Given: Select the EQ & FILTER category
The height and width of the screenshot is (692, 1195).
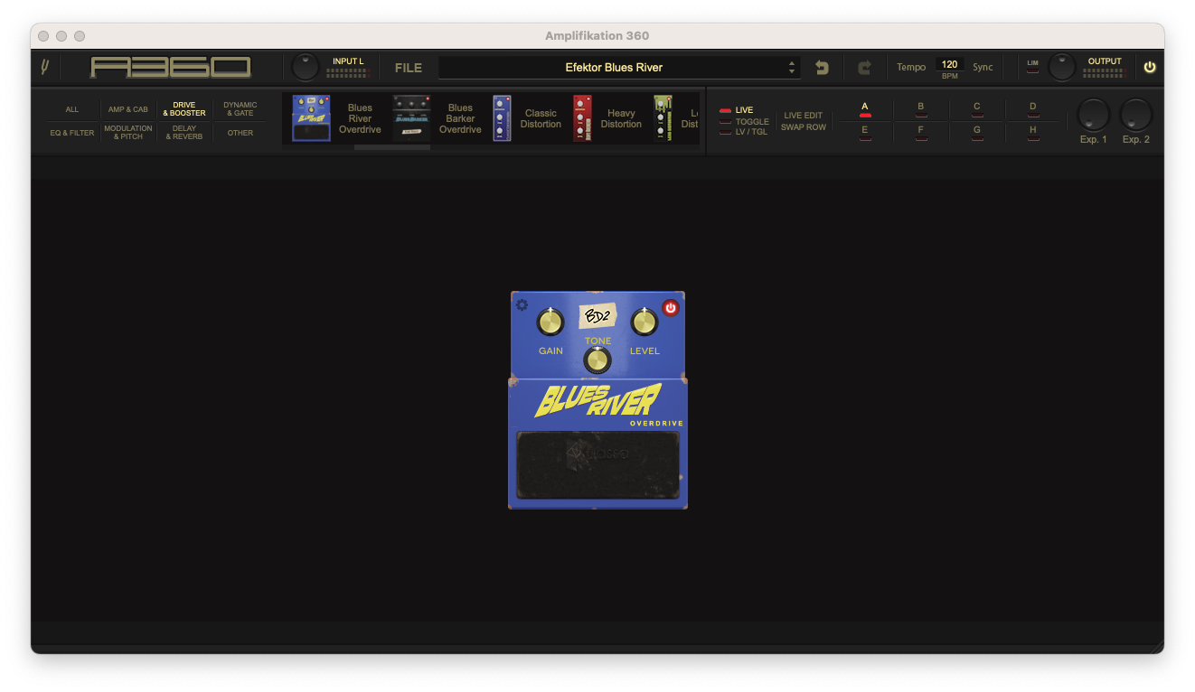Looking at the screenshot, I should pyautogui.click(x=72, y=133).
